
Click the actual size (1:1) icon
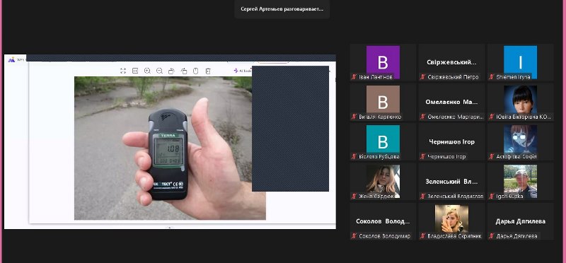tap(135, 71)
